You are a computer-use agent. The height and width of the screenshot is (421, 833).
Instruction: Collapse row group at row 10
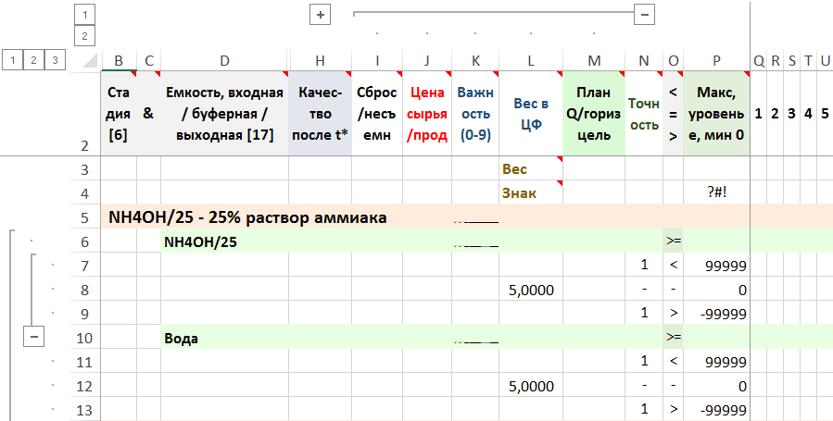pyautogui.click(x=33, y=338)
